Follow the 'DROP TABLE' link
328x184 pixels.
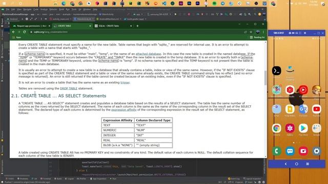(x=69, y=88)
